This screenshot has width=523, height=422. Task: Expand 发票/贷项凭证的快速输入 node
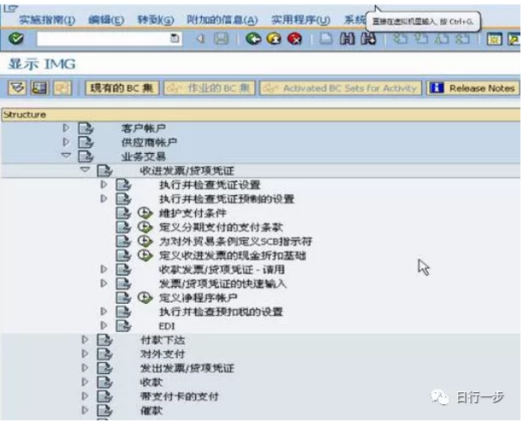click(x=104, y=283)
